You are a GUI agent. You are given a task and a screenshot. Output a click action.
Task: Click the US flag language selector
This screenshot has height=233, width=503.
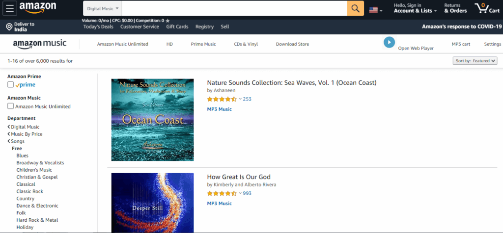[x=376, y=9]
